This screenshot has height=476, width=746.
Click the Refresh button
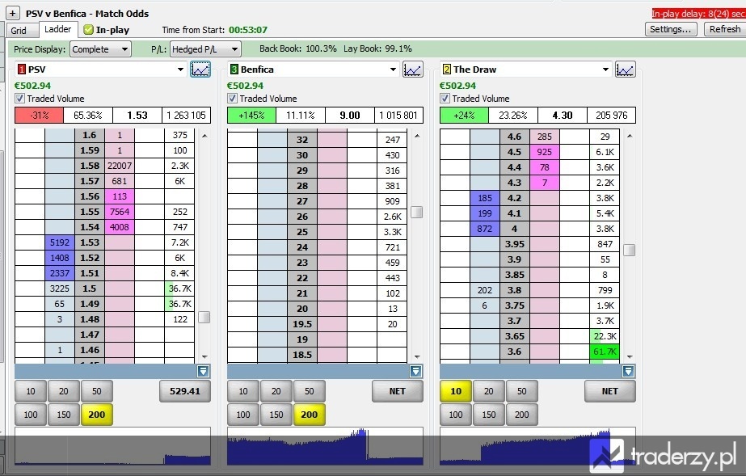coord(725,29)
